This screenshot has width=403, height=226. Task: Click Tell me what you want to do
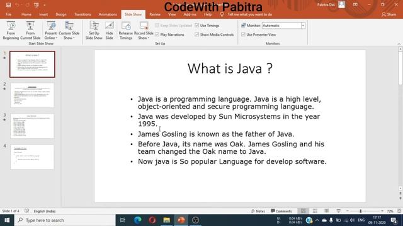coord(249,14)
